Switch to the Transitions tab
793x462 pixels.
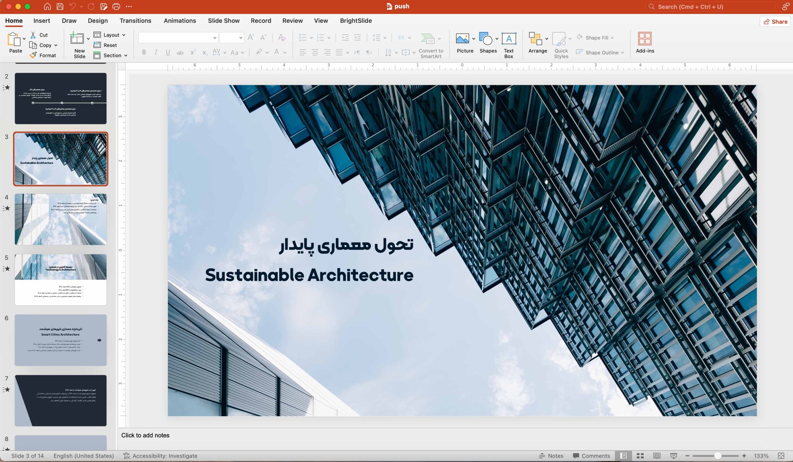click(135, 20)
